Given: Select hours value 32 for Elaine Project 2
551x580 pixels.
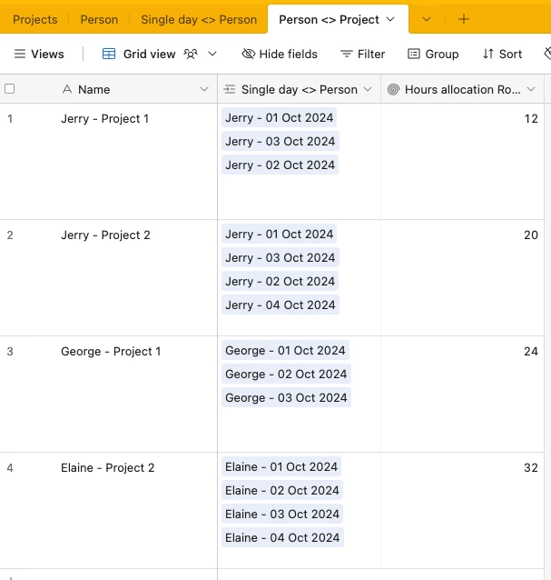Looking at the screenshot, I should pos(531,467).
